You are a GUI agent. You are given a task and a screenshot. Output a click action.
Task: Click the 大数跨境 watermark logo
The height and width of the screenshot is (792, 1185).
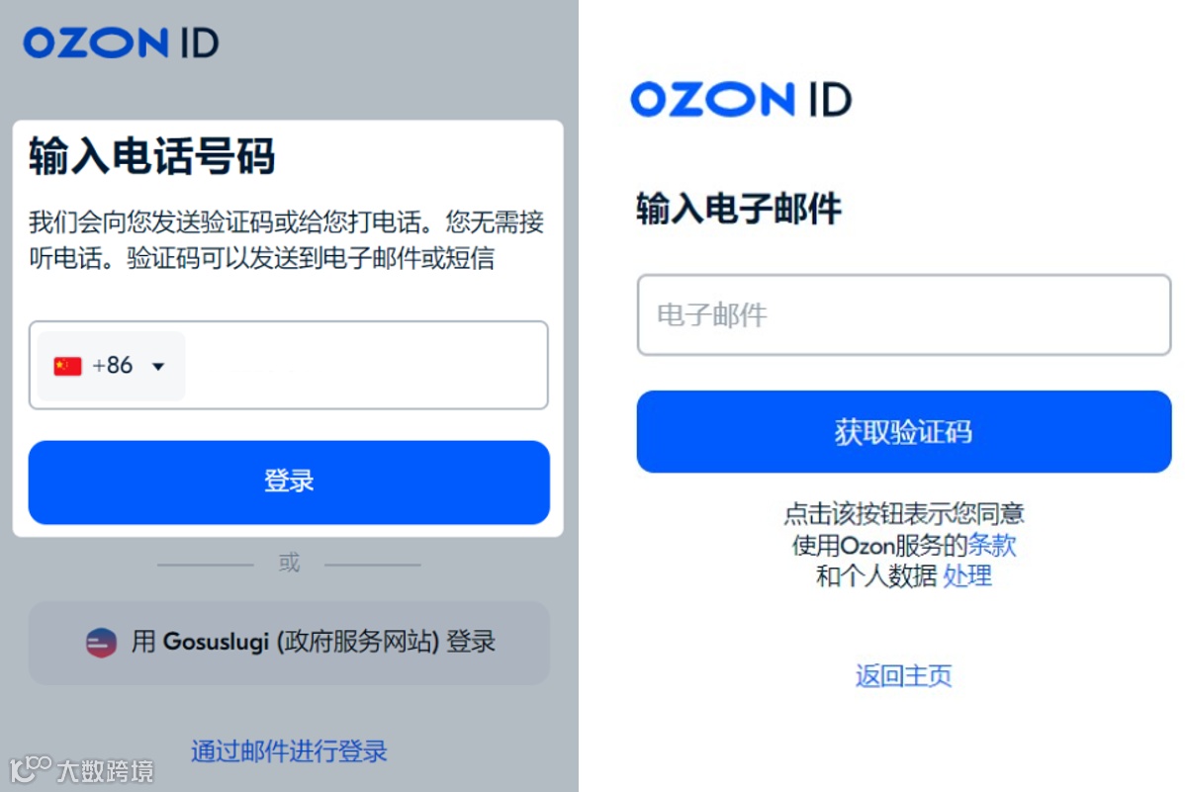coord(82,769)
